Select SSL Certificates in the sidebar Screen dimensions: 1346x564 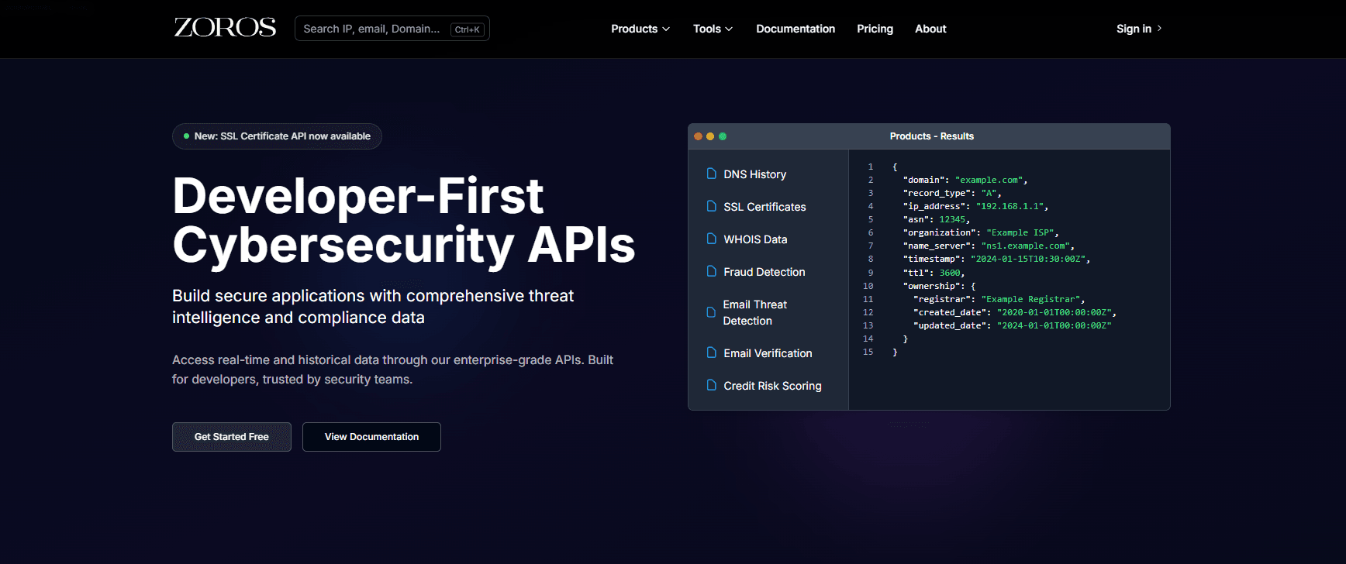(x=764, y=207)
